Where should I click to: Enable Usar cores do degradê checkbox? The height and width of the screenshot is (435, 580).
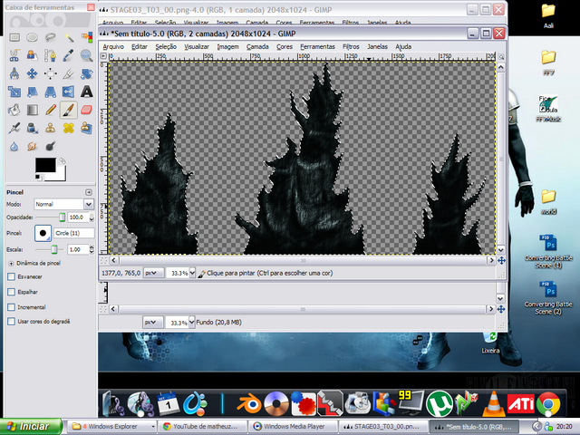coord(12,322)
